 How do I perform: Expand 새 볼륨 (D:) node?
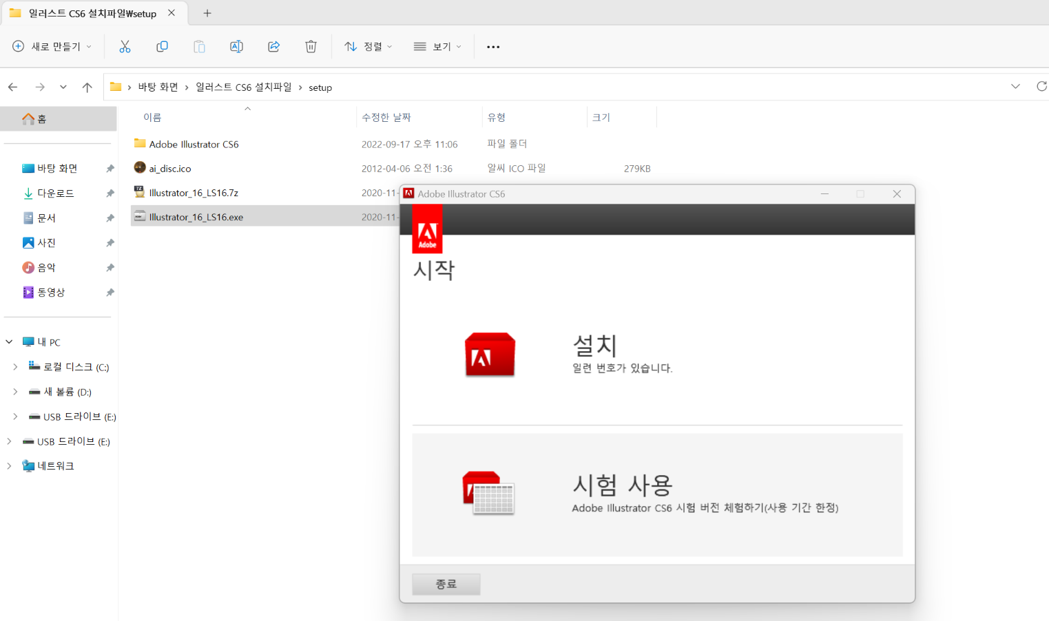point(15,392)
